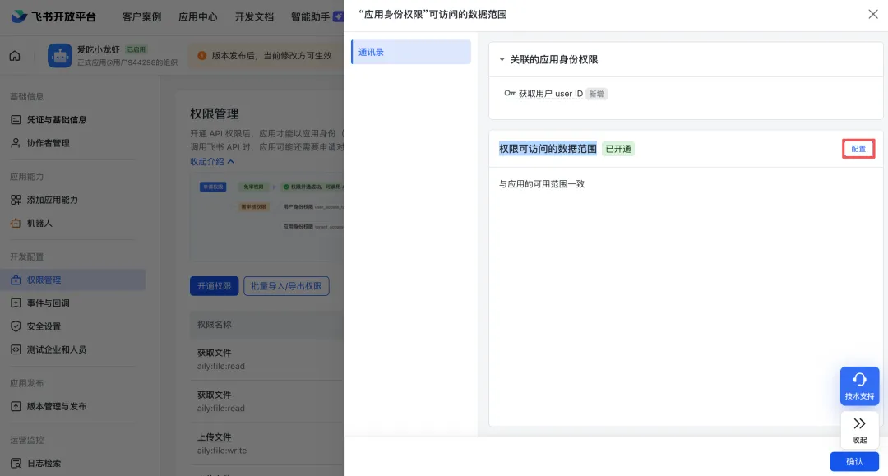Image resolution: width=888 pixels, height=476 pixels.
Task: Click the 权限管理 page title
Action: tap(214, 113)
